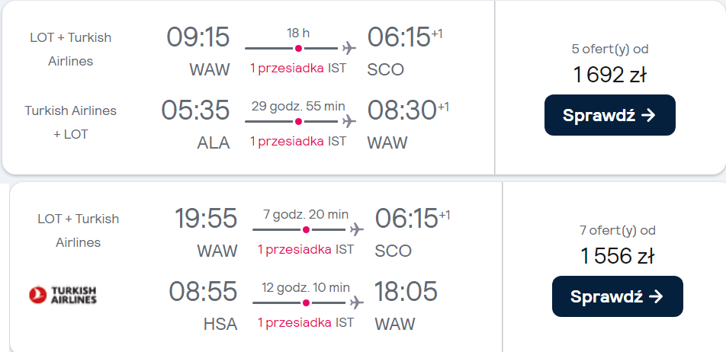Click airplane icon on 7 godz. 20 min flight
The height and width of the screenshot is (352, 726).
tap(357, 229)
